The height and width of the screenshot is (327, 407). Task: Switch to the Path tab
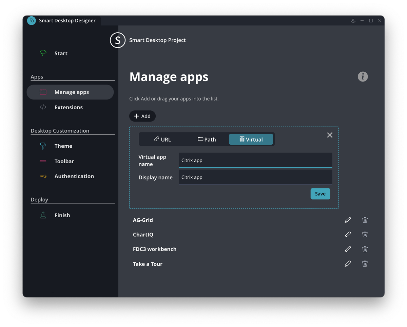pyautogui.click(x=207, y=139)
